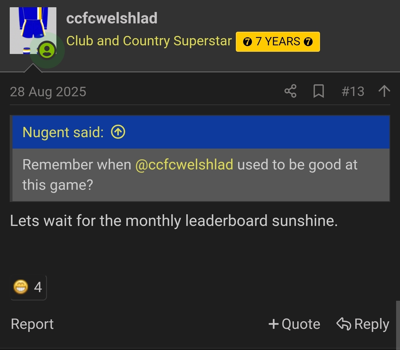This screenshot has width=400, height=350.
Task: Open ccfcwelshlad username profile link
Action: point(112,18)
